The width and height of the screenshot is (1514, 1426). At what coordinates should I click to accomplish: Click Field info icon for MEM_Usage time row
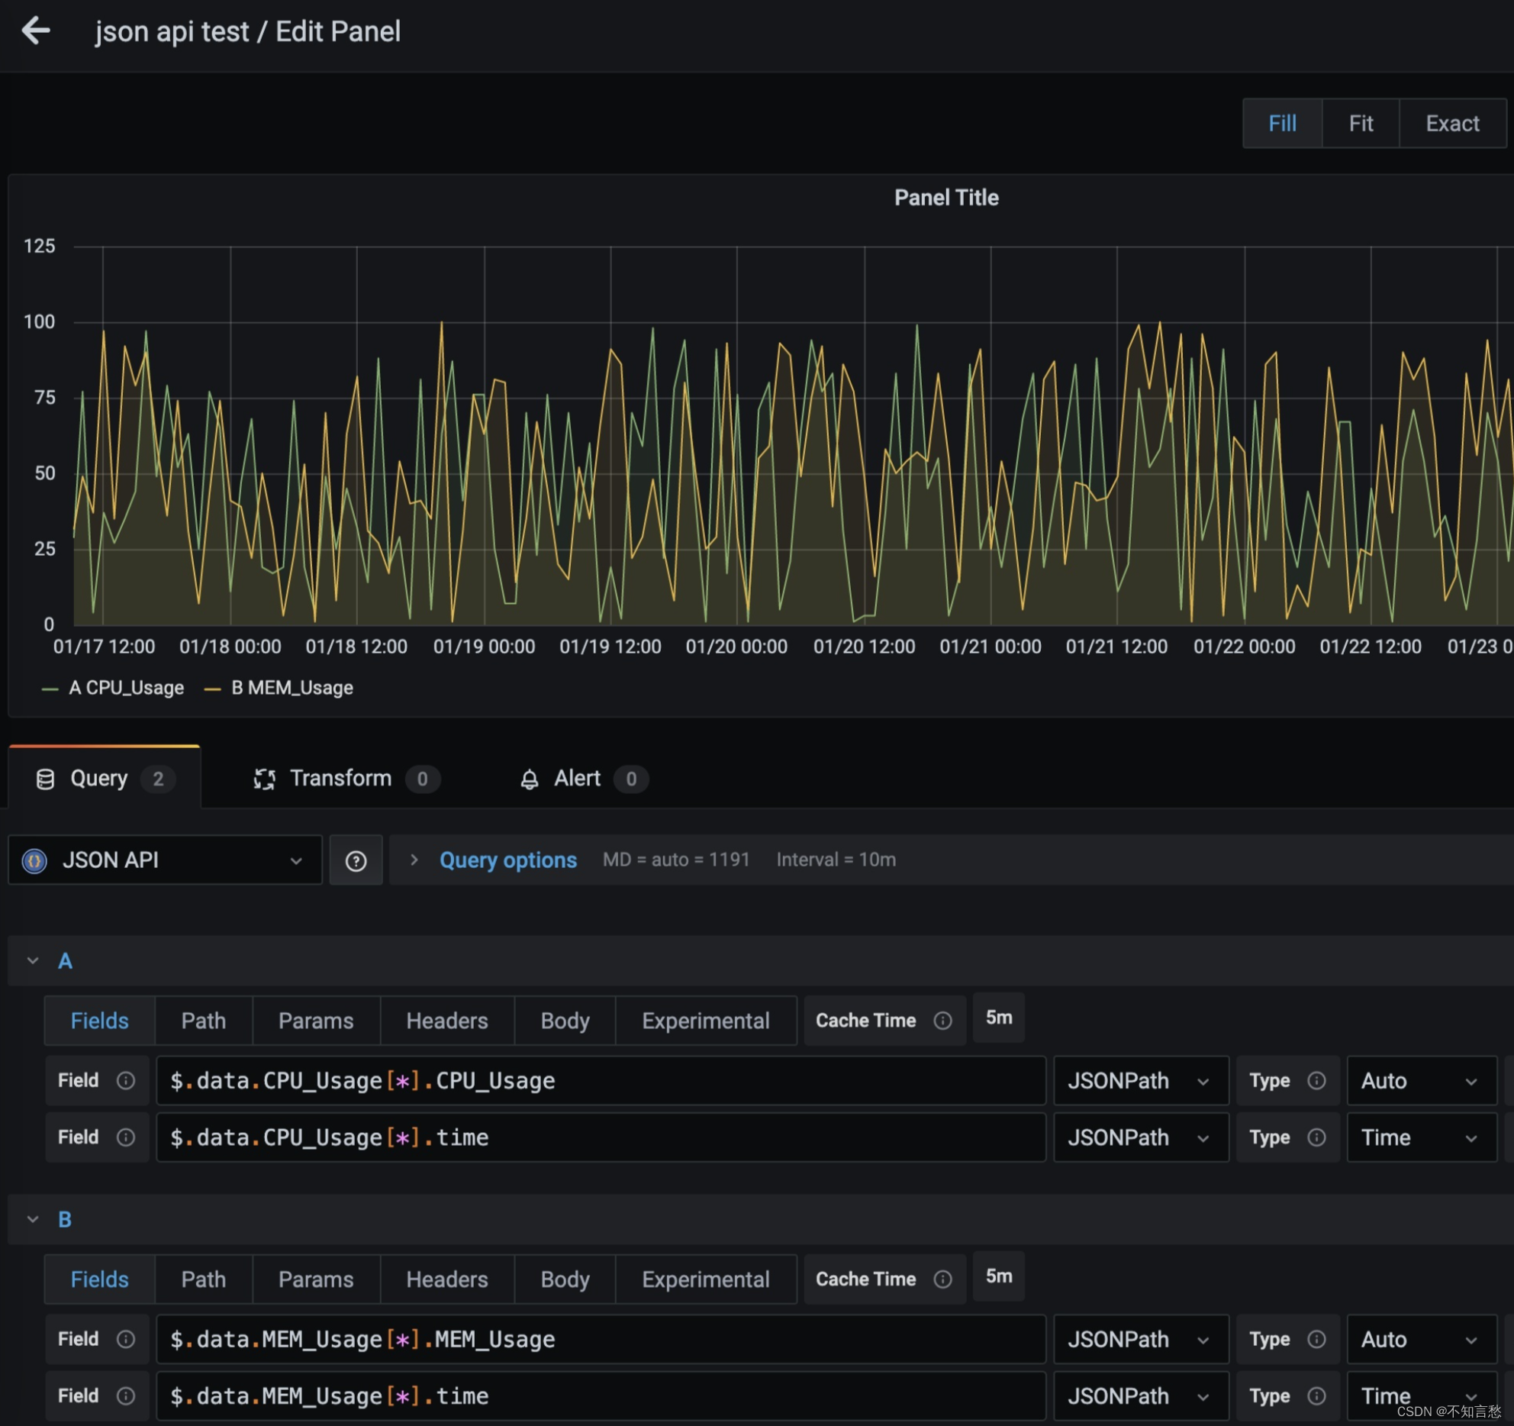[x=126, y=1395]
